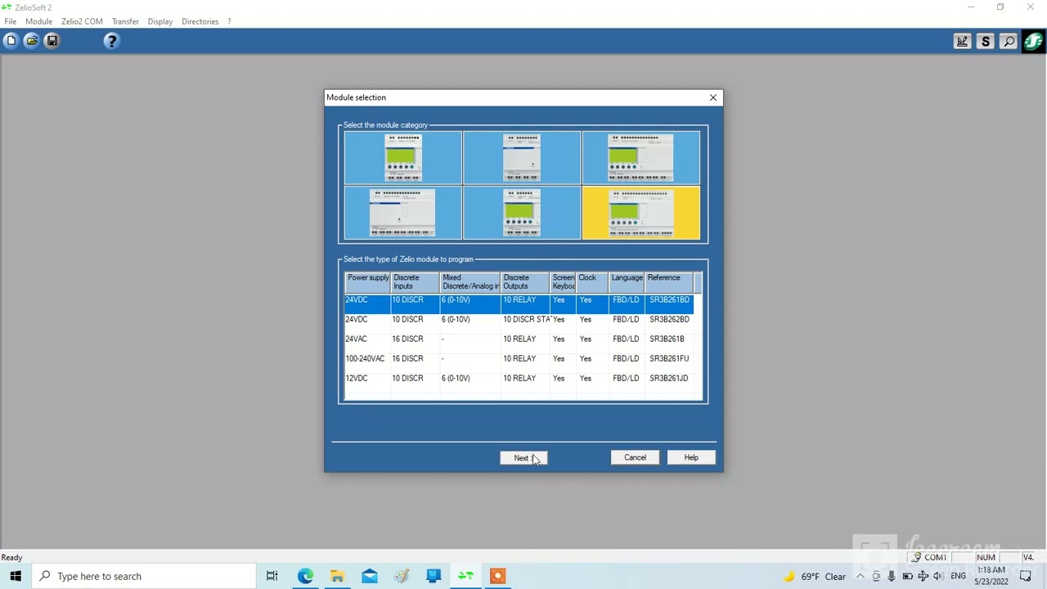The height and width of the screenshot is (589, 1047).
Task: Click the ZelioSoft taskbar icon
Action: [x=465, y=576]
